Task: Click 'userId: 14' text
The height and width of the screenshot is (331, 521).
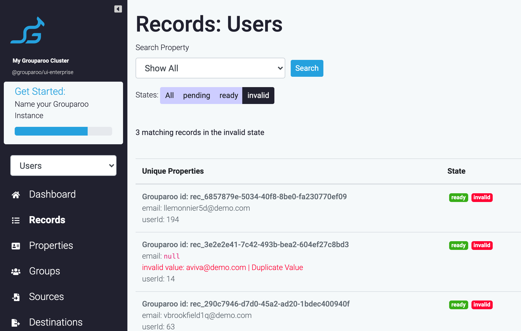Action: tap(158, 279)
